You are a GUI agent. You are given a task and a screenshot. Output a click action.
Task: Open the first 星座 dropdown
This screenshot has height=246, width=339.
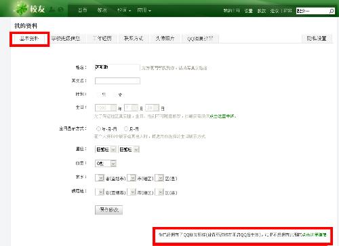pos(106,150)
